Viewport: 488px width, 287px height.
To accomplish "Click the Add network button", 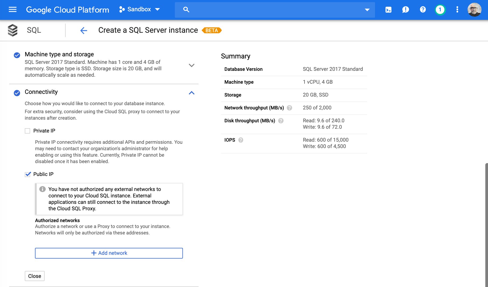I will click(x=109, y=253).
